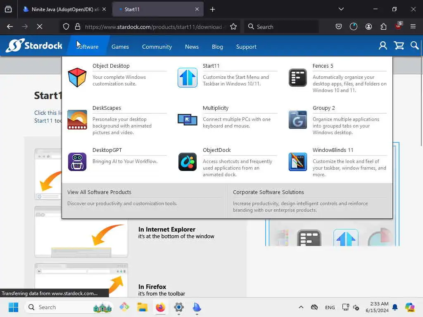Open the Blog page

(x=217, y=47)
